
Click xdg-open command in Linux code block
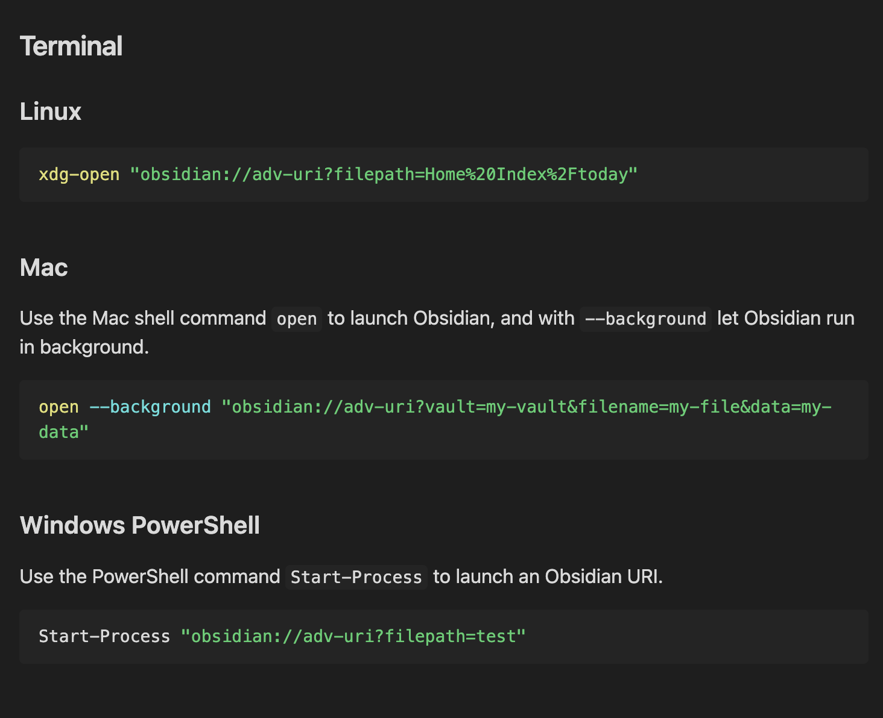79,175
